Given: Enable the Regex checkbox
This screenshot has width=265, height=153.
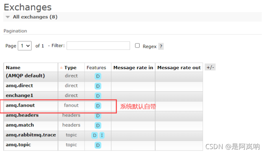Looking at the screenshot, I should (137, 45).
